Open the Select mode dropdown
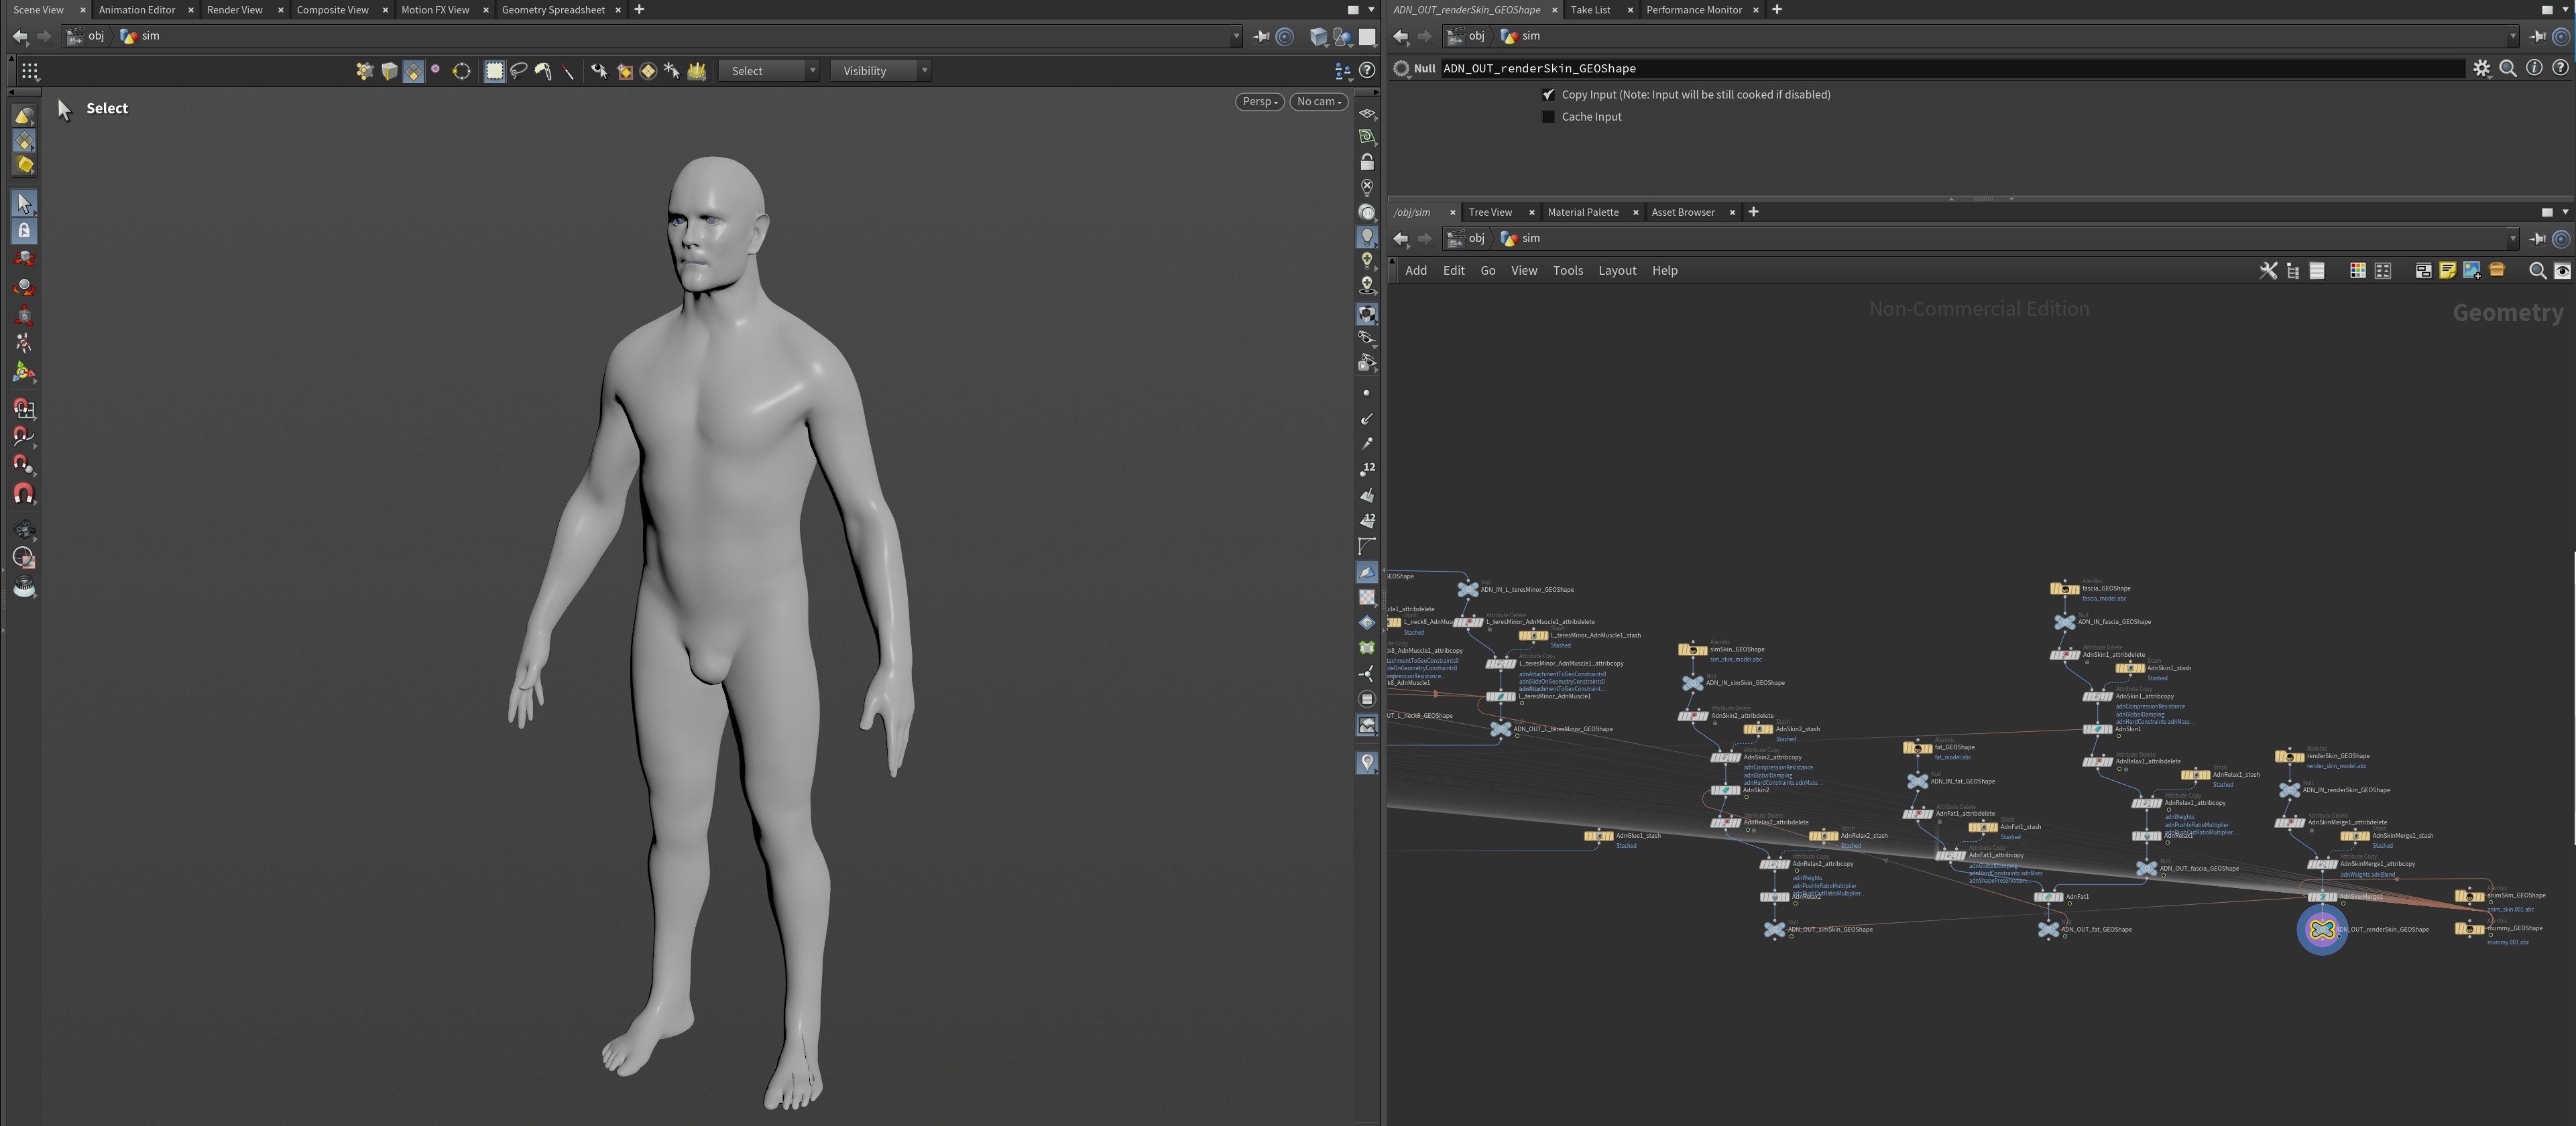Image resolution: width=2576 pixels, height=1126 pixels. click(x=768, y=70)
